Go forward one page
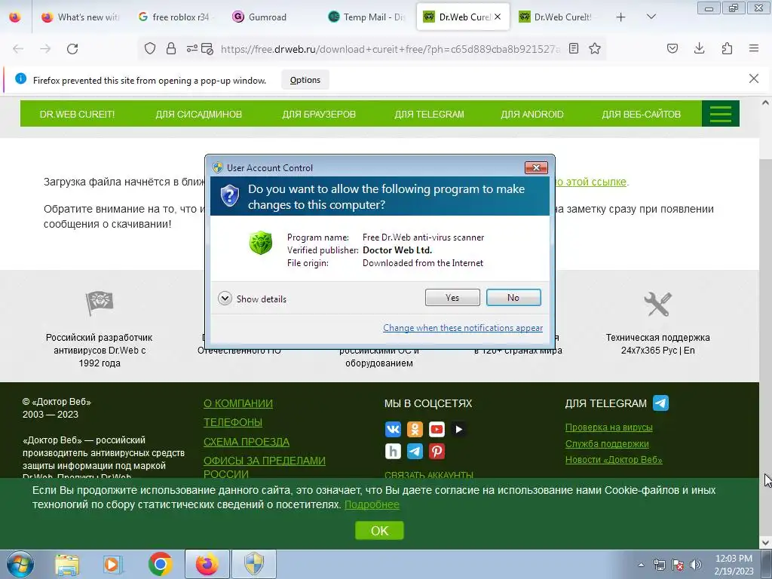This screenshot has height=579, width=772. pyautogui.click(x=45, y=49)
